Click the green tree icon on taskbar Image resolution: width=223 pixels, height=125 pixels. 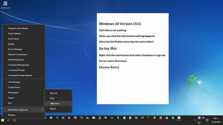[x=148, y=118]
